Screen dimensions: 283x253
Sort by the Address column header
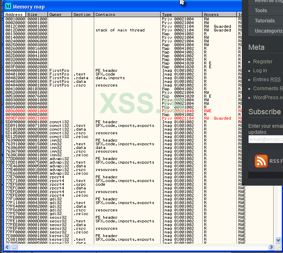pos(15,14)
